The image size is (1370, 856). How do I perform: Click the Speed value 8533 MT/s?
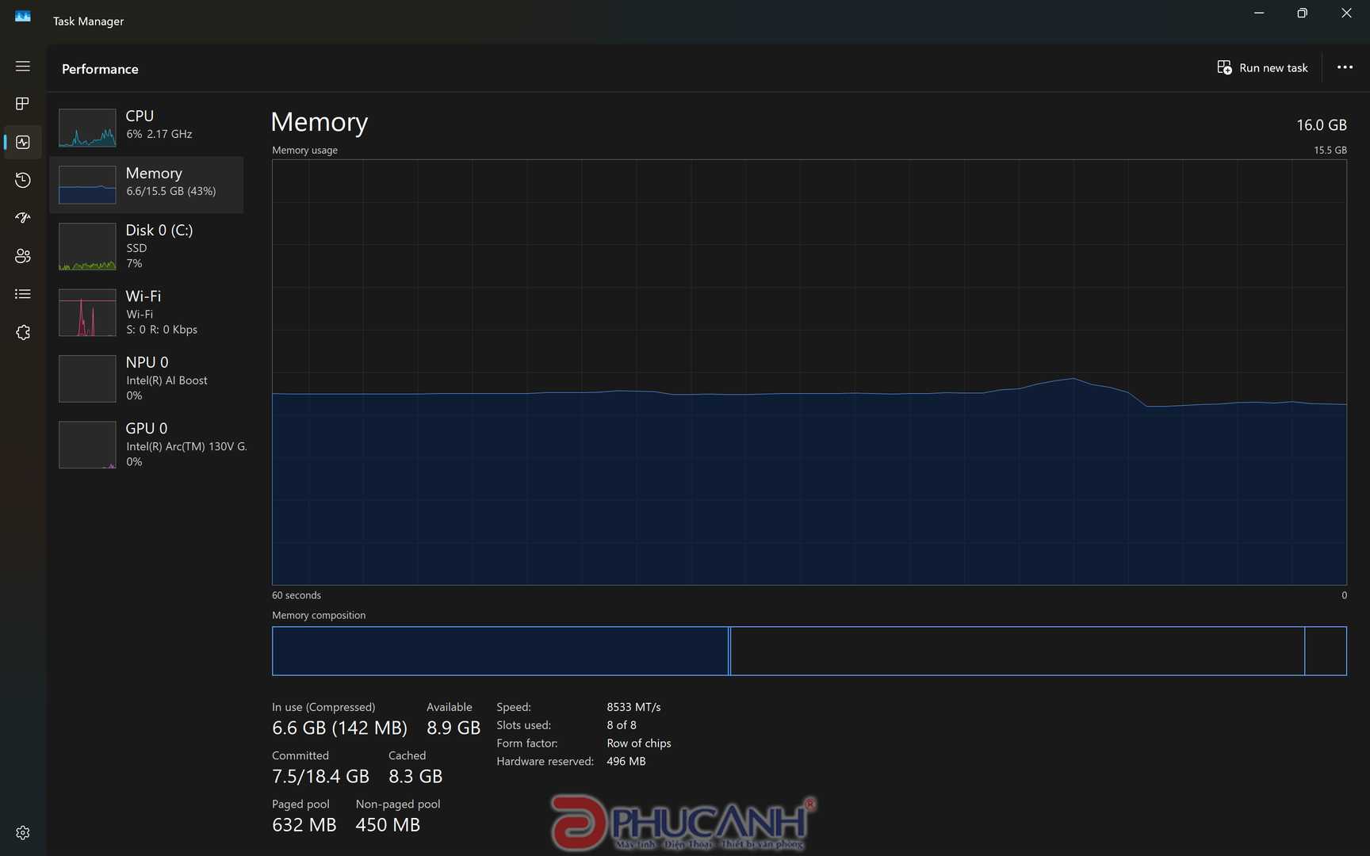click(633, 707)
